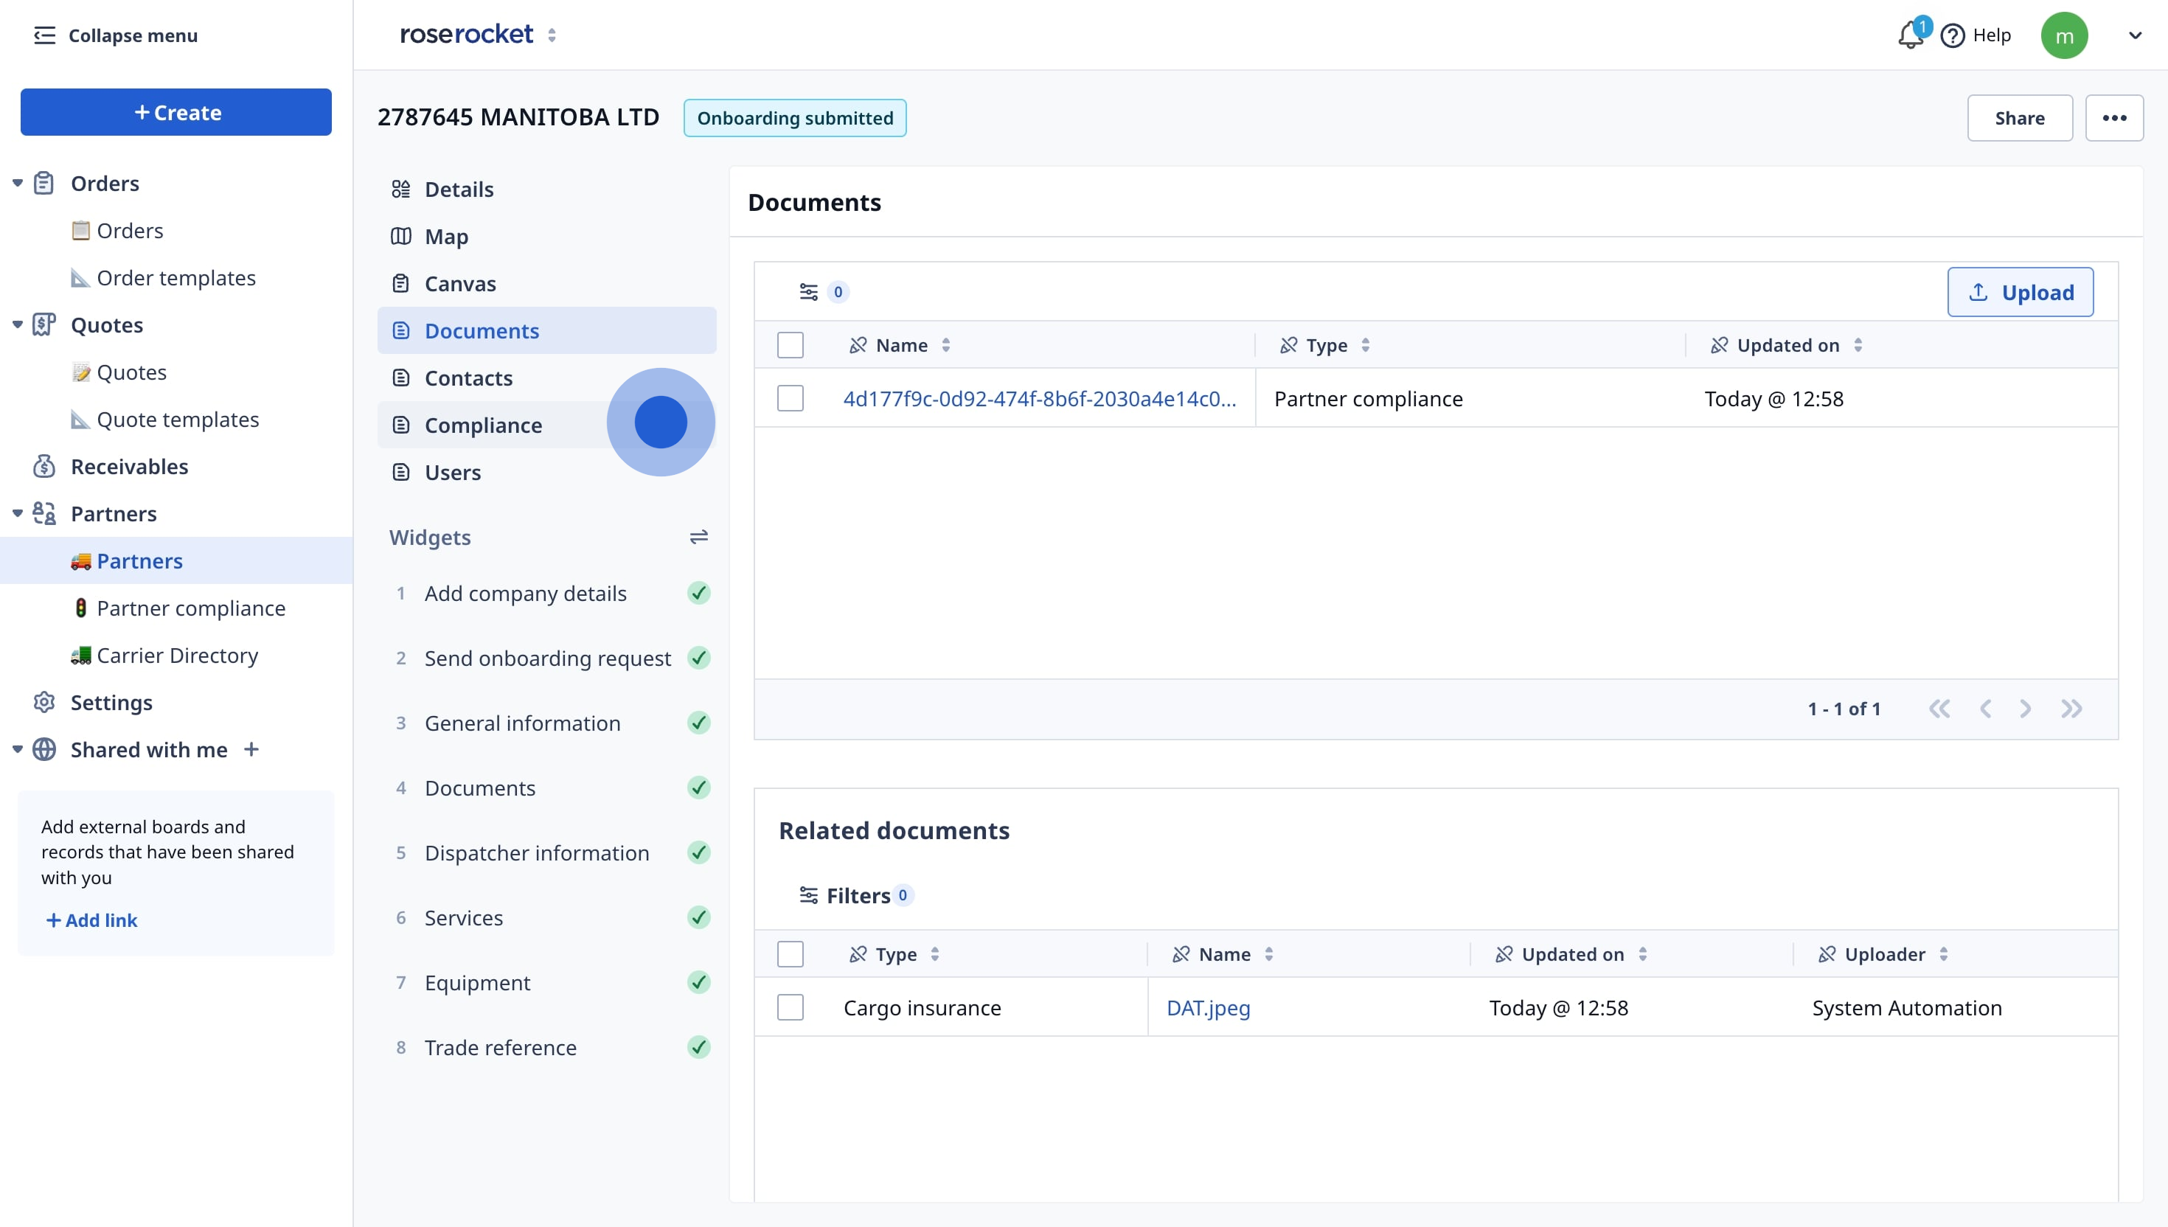Open the DAT.jpeg document link
This screenshot has width=2168, height=1227.
(1207, 1008)
